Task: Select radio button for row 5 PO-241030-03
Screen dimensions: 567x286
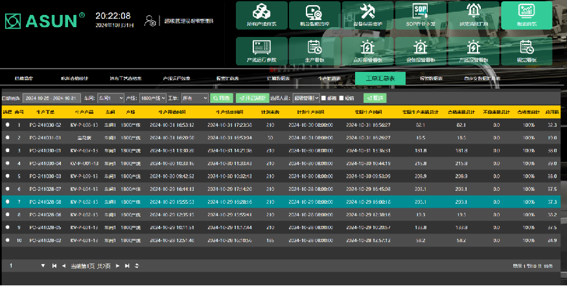Action: coord(8,176)
